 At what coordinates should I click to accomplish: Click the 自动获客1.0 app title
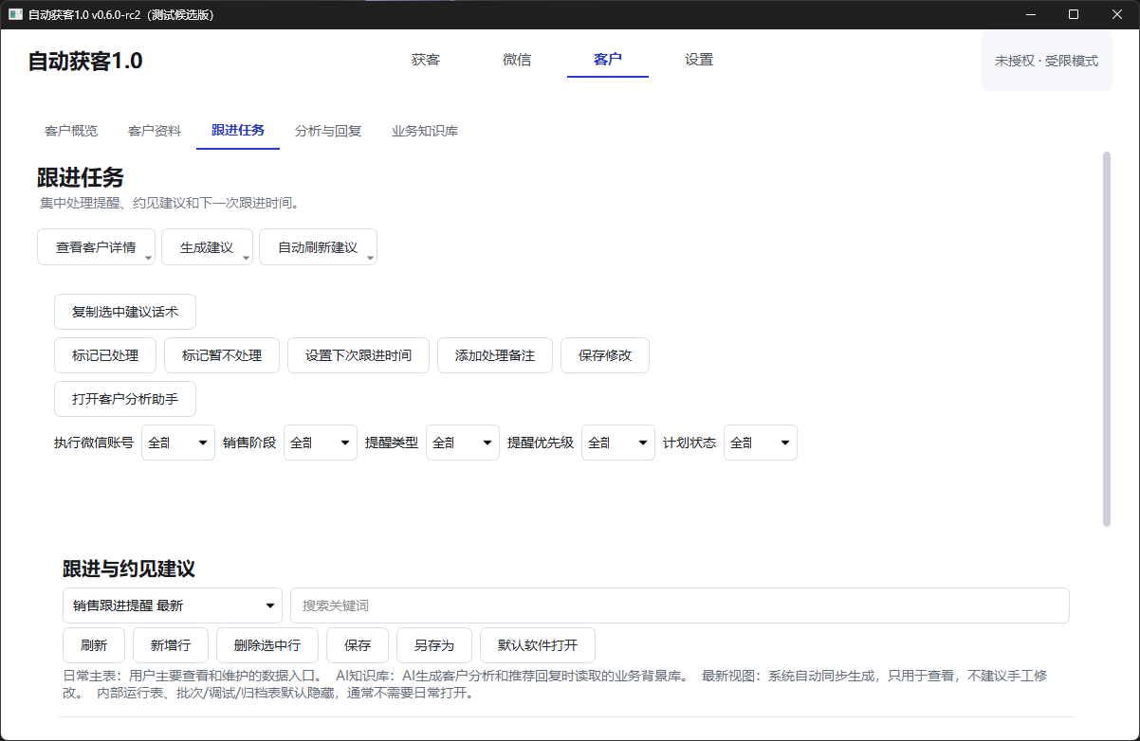pos(85,61)
